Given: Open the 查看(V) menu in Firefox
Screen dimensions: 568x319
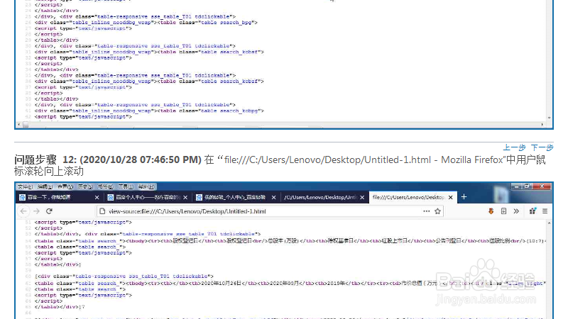Looking at the screenshot, I should (65, 186).
